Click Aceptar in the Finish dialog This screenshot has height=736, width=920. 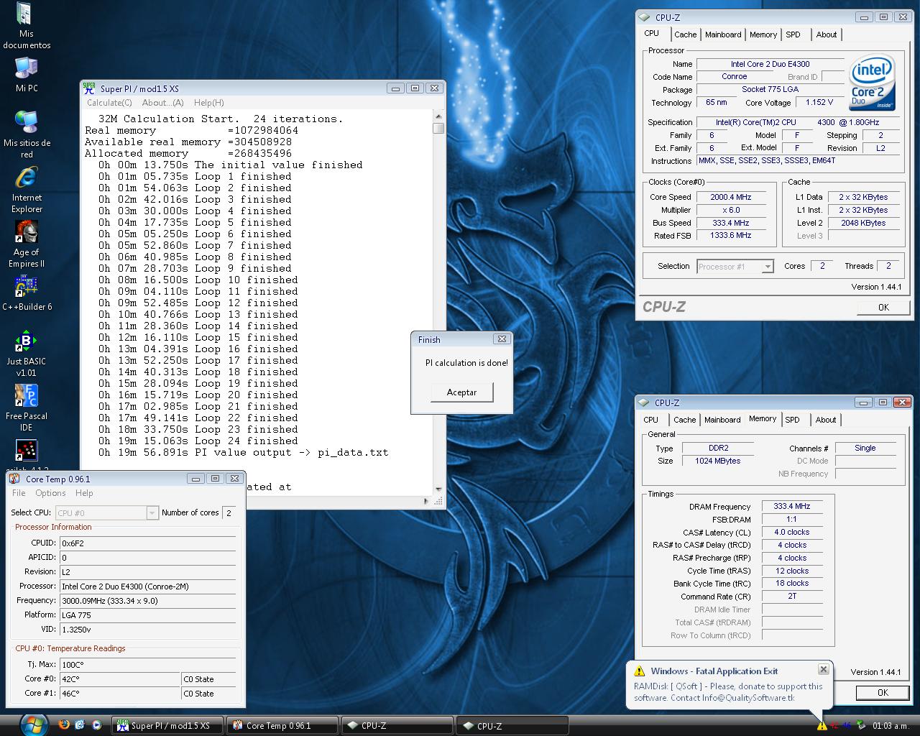[461, 392]
